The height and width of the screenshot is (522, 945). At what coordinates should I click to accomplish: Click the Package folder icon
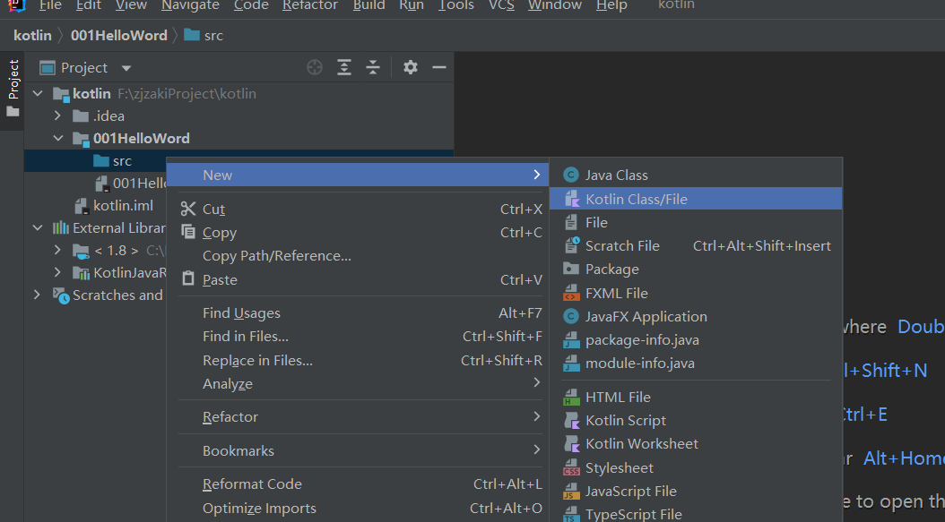[571, 269]
